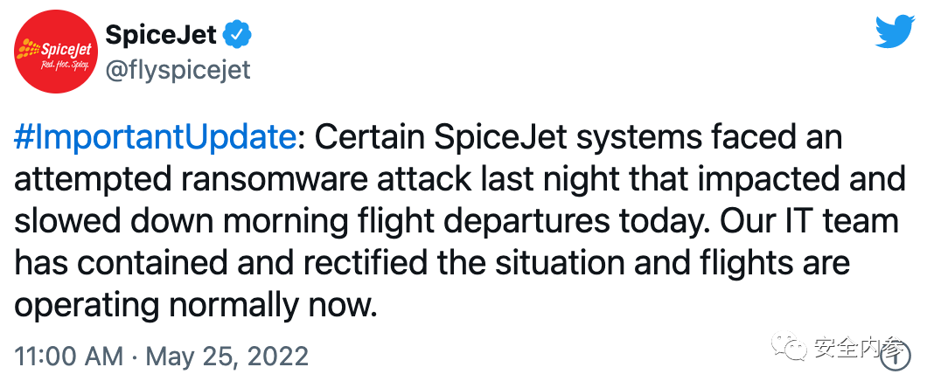Open the SpiceJet display name
This screenshot has width=934, height=388.
pos(158,35)
